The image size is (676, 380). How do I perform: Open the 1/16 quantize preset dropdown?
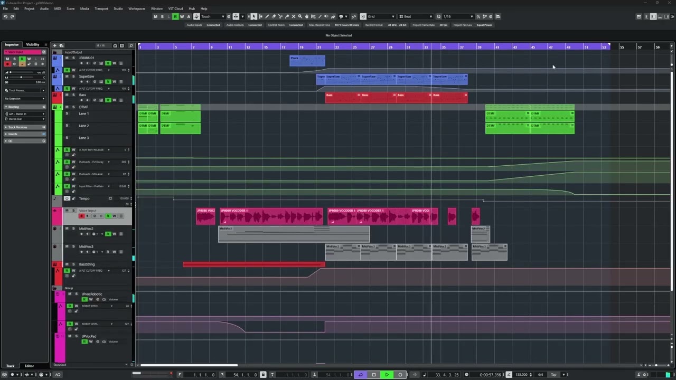coord(458,16)
